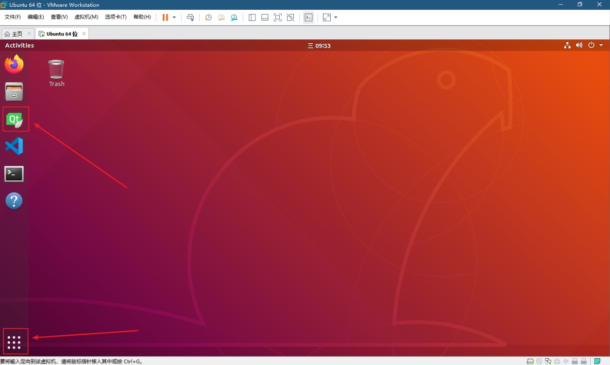Open the message log note icon
610x365 pixels.
(x=597, y=361)
